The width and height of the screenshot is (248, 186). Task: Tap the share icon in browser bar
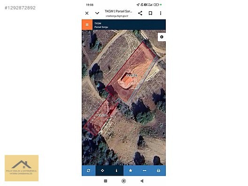pos(140,13)
